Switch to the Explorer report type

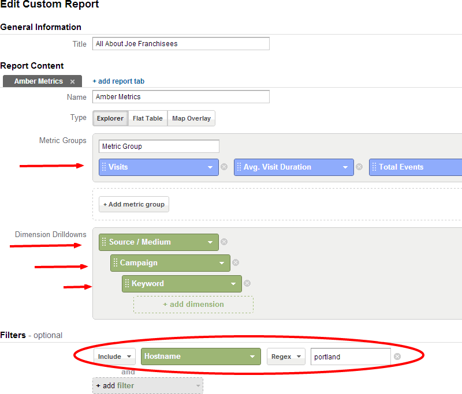110,118
